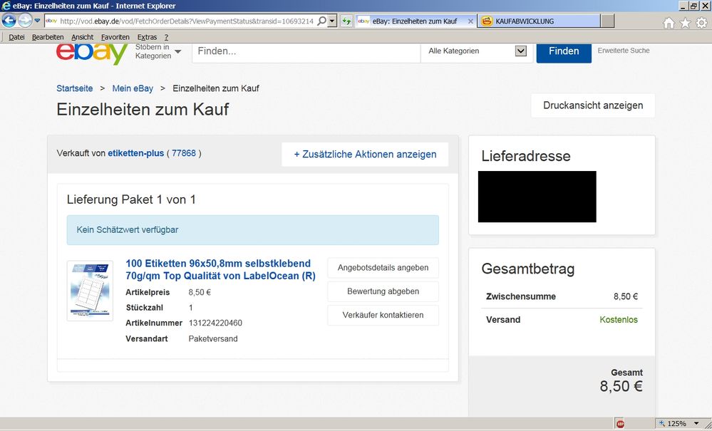The height and width of the screenshot is (431, 712).
Task: Open favorites star icon in browser
Action: [x=685, y=23]
